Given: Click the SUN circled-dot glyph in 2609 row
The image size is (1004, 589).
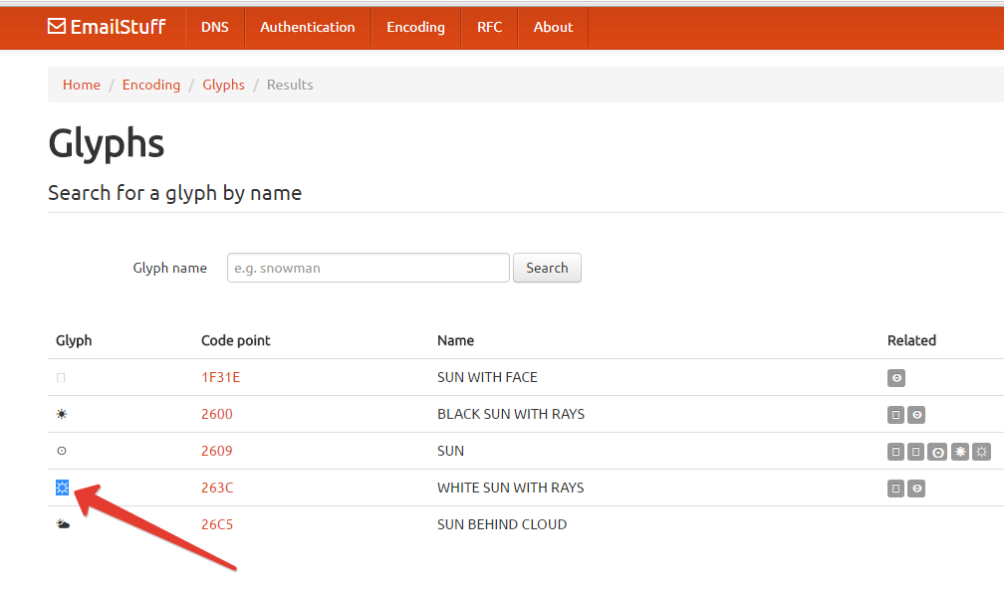Looking at the screenshot, I should point(62,451).
